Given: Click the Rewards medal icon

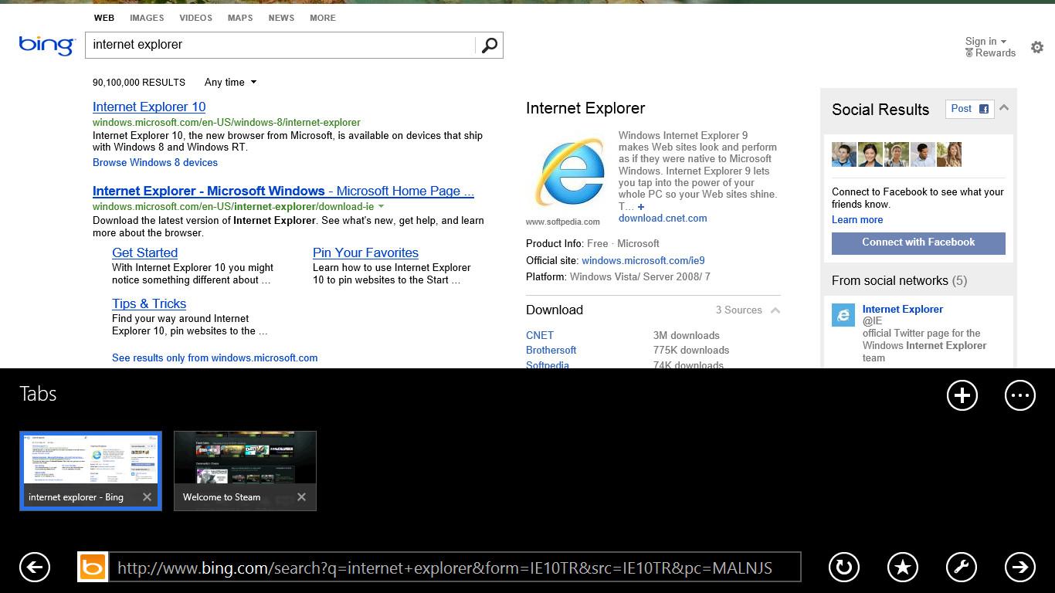Looking at the screenshot, I should click(x=968, y=53).
